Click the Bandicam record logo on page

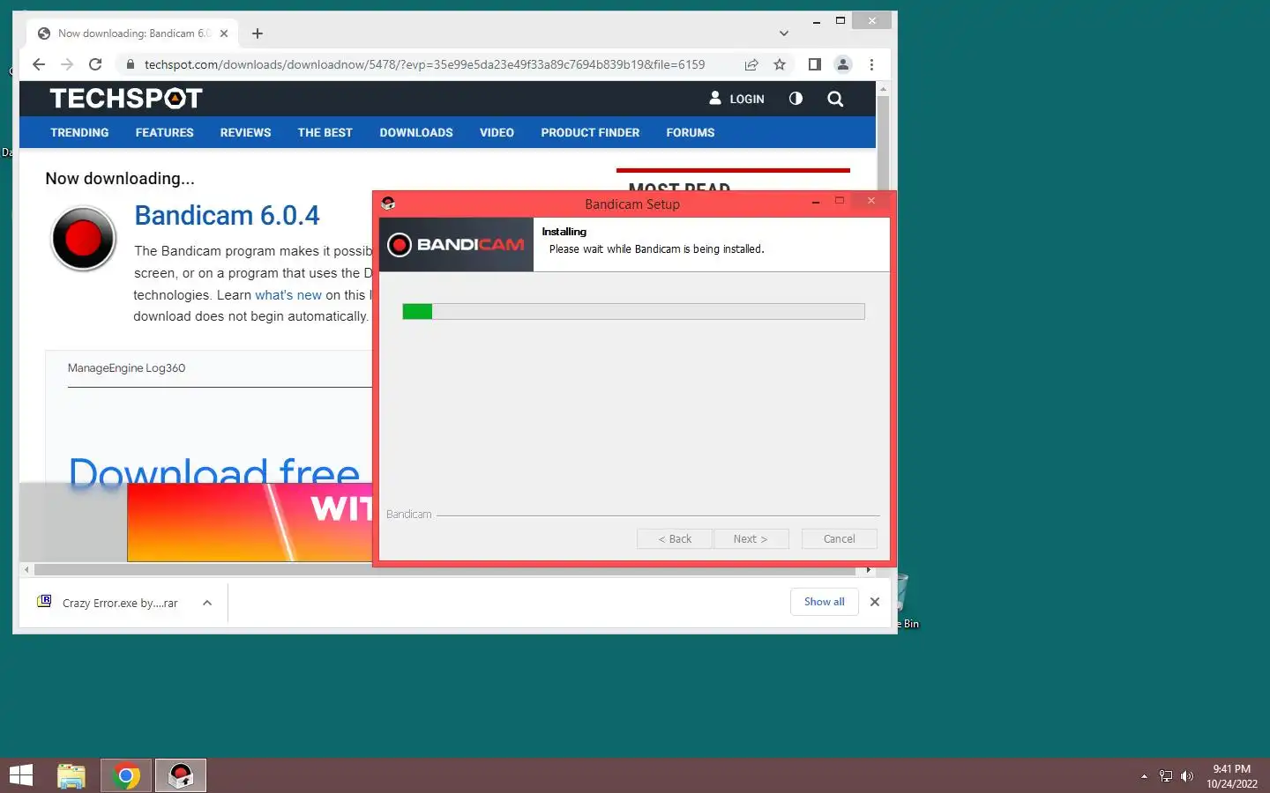click(x=84, y=238)
